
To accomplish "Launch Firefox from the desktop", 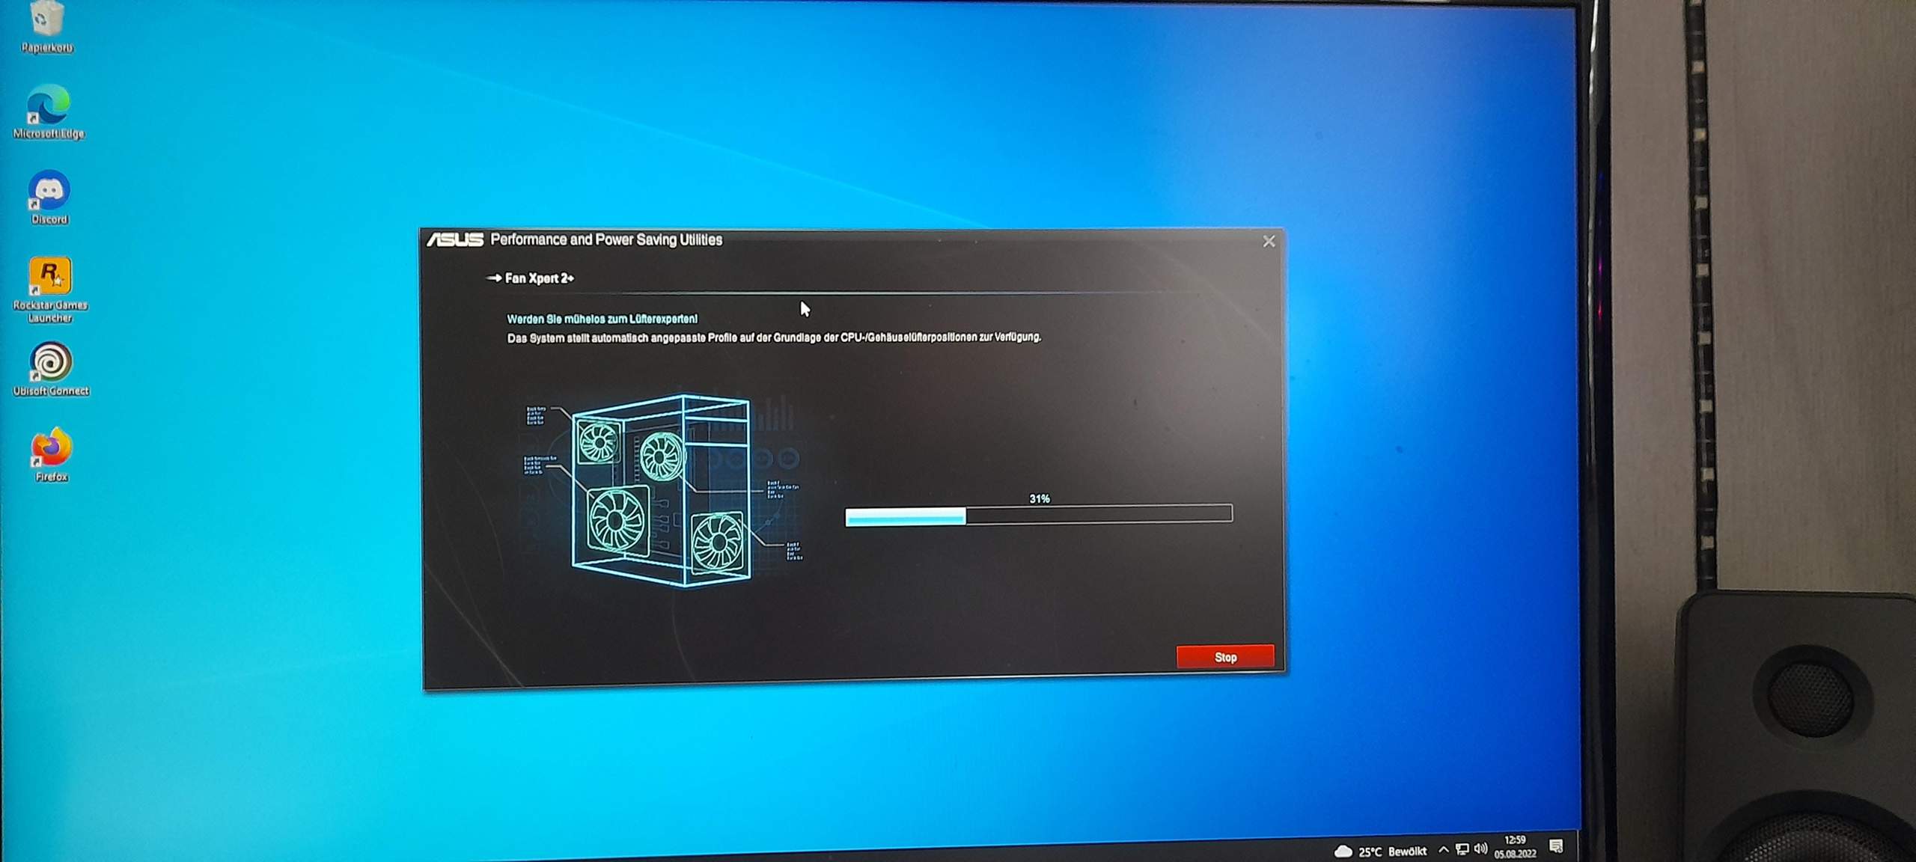I will pos(51,454).
